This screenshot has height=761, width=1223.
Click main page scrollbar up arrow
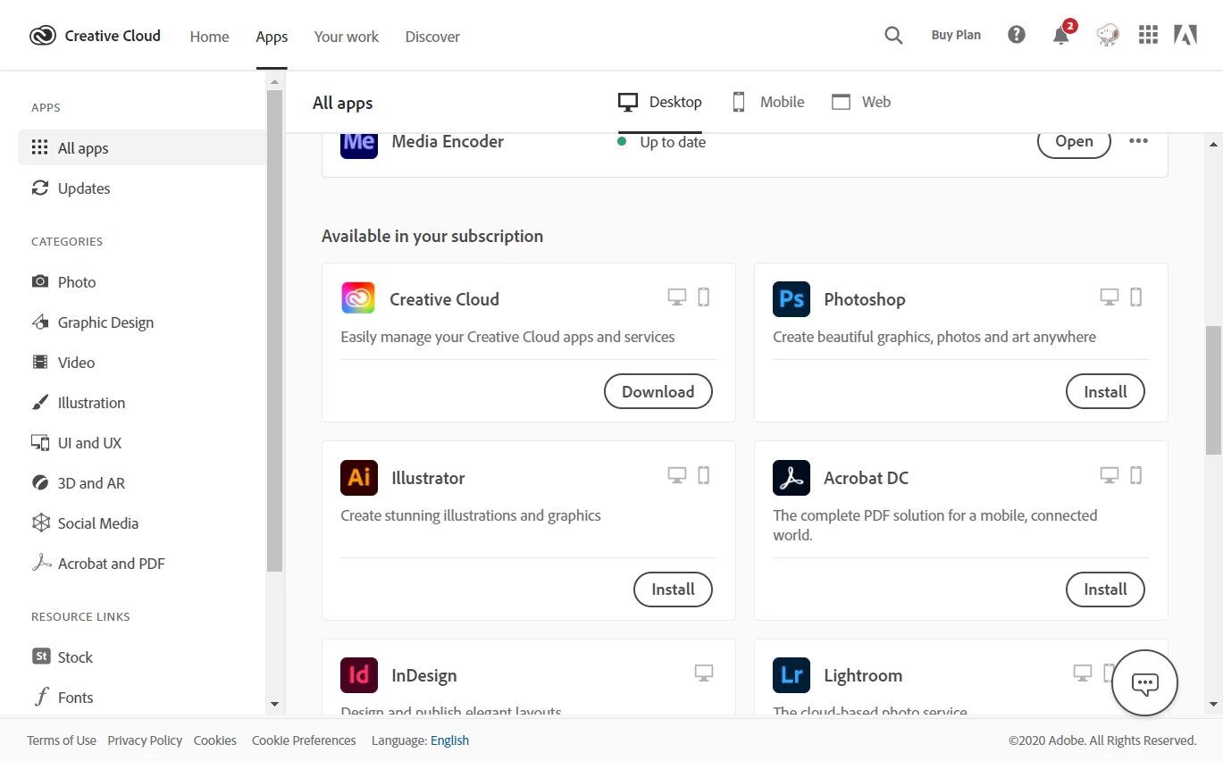pos(1214,144)
